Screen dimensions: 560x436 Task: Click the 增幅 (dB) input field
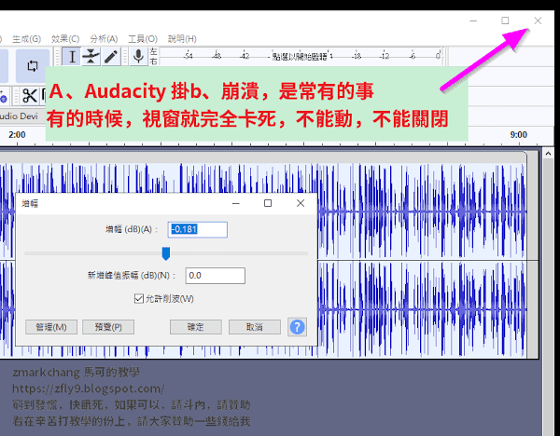tap(198, 229)
